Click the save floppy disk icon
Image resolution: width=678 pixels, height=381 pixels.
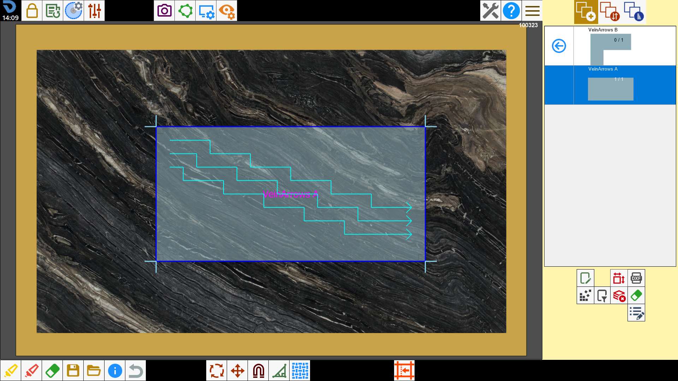pos(73,370)
